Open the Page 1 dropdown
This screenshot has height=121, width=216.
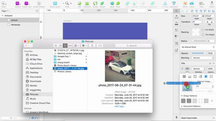[6, 11]
